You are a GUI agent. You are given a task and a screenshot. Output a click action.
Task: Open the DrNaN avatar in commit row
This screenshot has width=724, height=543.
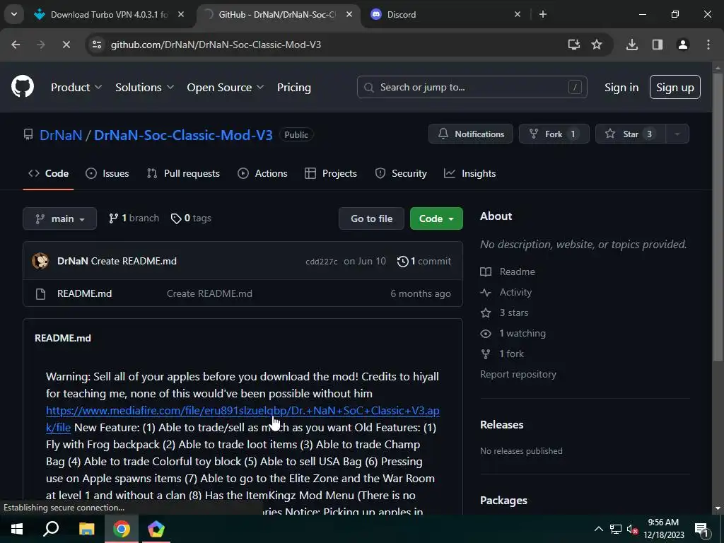point(40,261)
